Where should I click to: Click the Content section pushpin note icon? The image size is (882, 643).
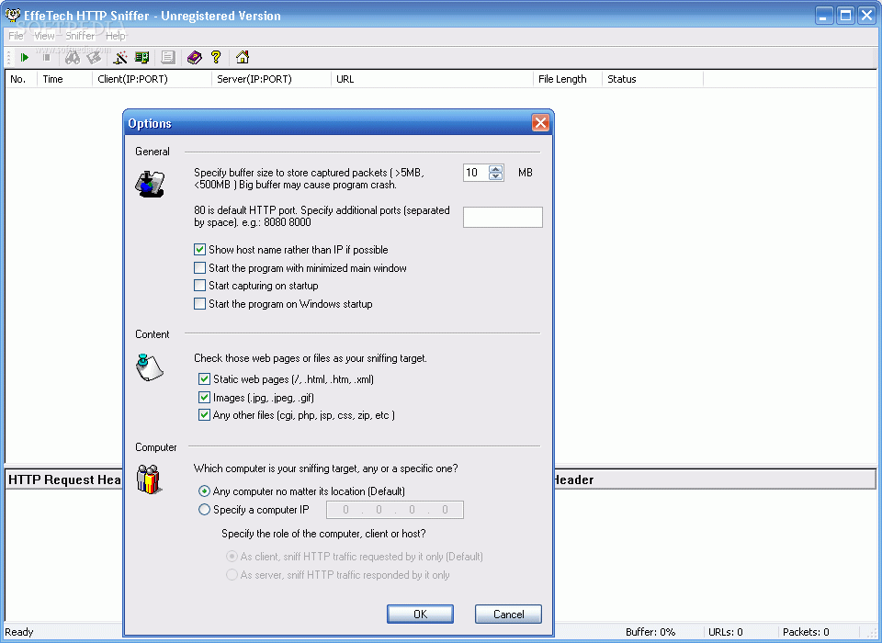pyautogui.click(x=150, y=367)
